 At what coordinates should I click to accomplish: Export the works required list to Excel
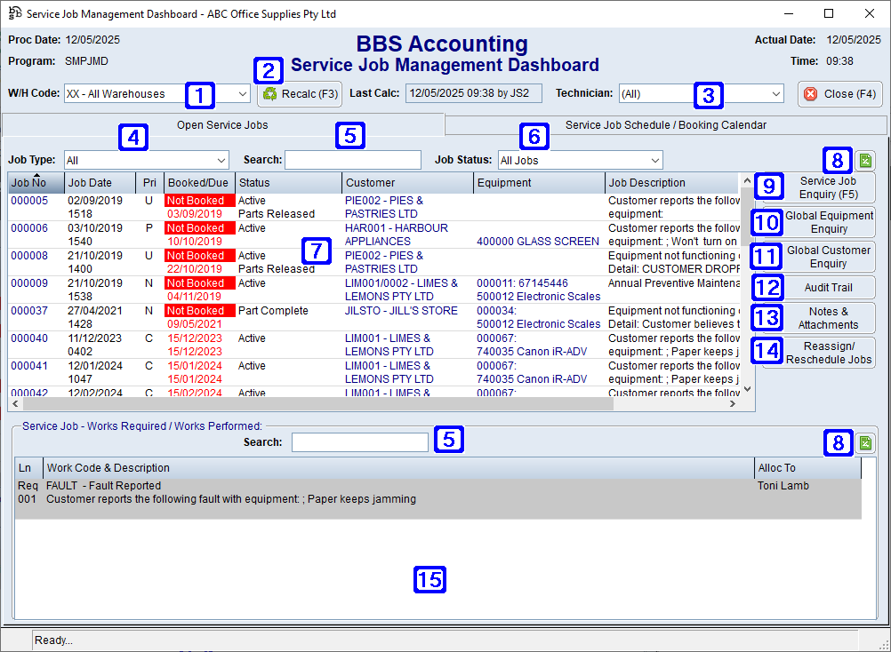(x=864, y=442)
